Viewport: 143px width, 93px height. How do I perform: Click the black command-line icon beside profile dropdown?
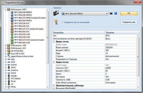coord(111,14)
